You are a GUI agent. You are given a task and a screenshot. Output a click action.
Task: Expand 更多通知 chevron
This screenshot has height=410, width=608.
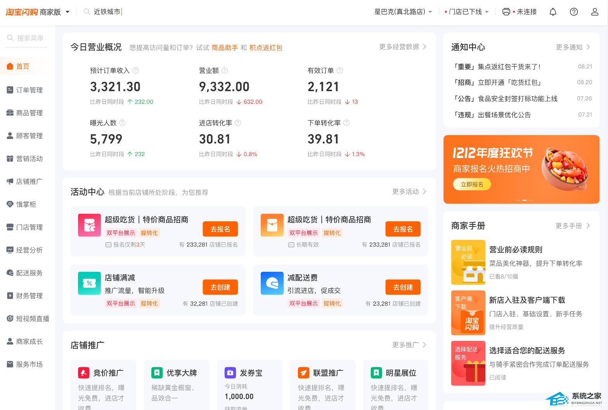(588, 47)
